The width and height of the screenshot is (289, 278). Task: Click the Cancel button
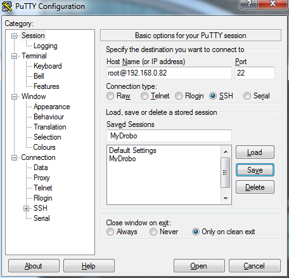(x=255, y=266)
